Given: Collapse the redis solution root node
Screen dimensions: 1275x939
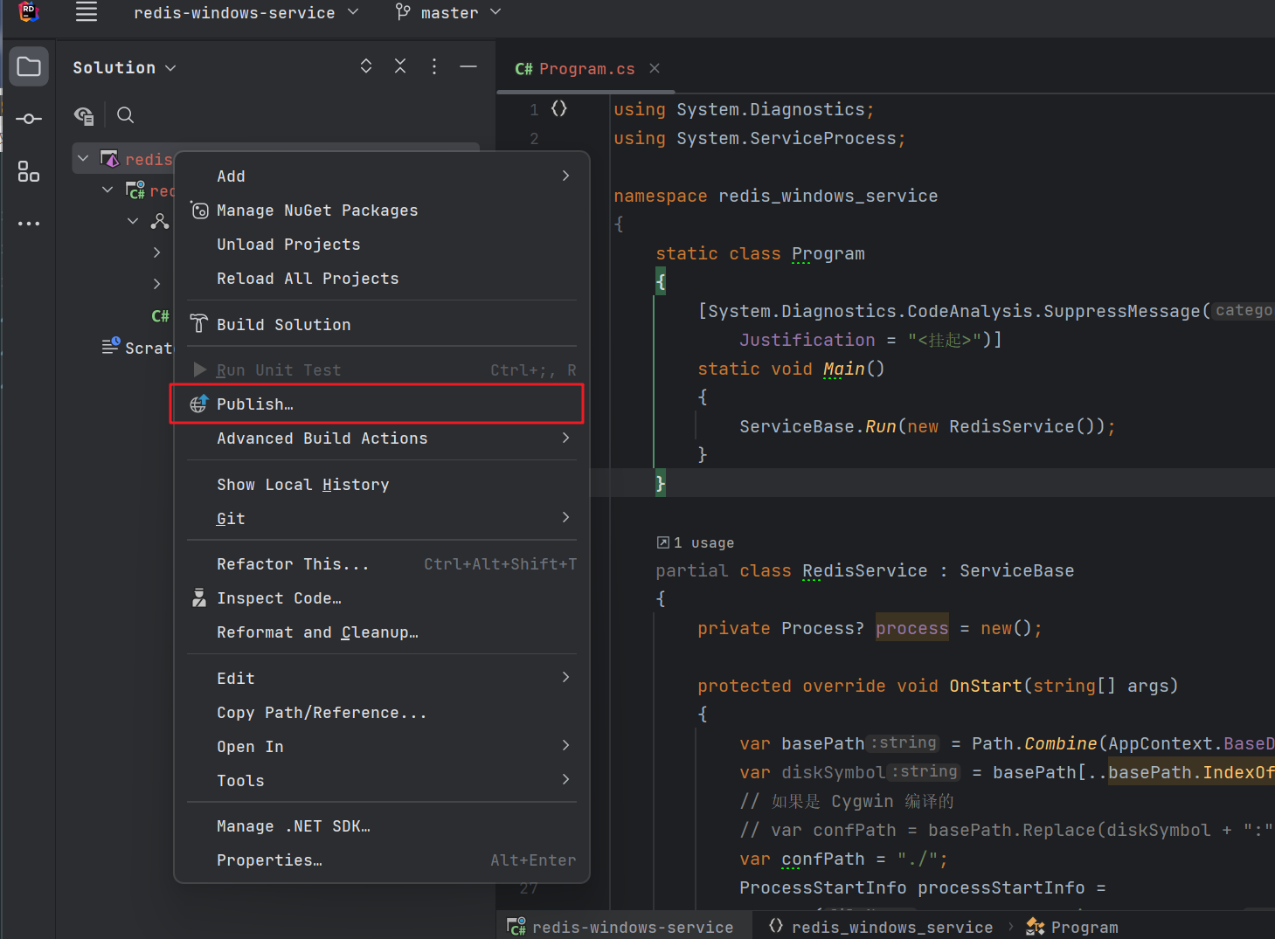Looking at the screenshot, I should click(83, 159).
